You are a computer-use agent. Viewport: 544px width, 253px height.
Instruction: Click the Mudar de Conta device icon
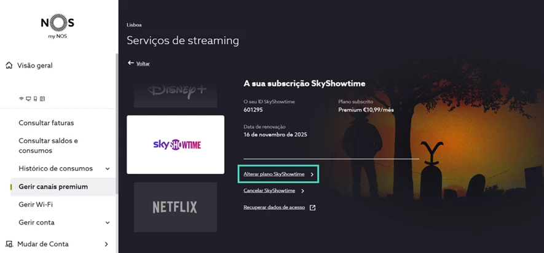point(9,244)
